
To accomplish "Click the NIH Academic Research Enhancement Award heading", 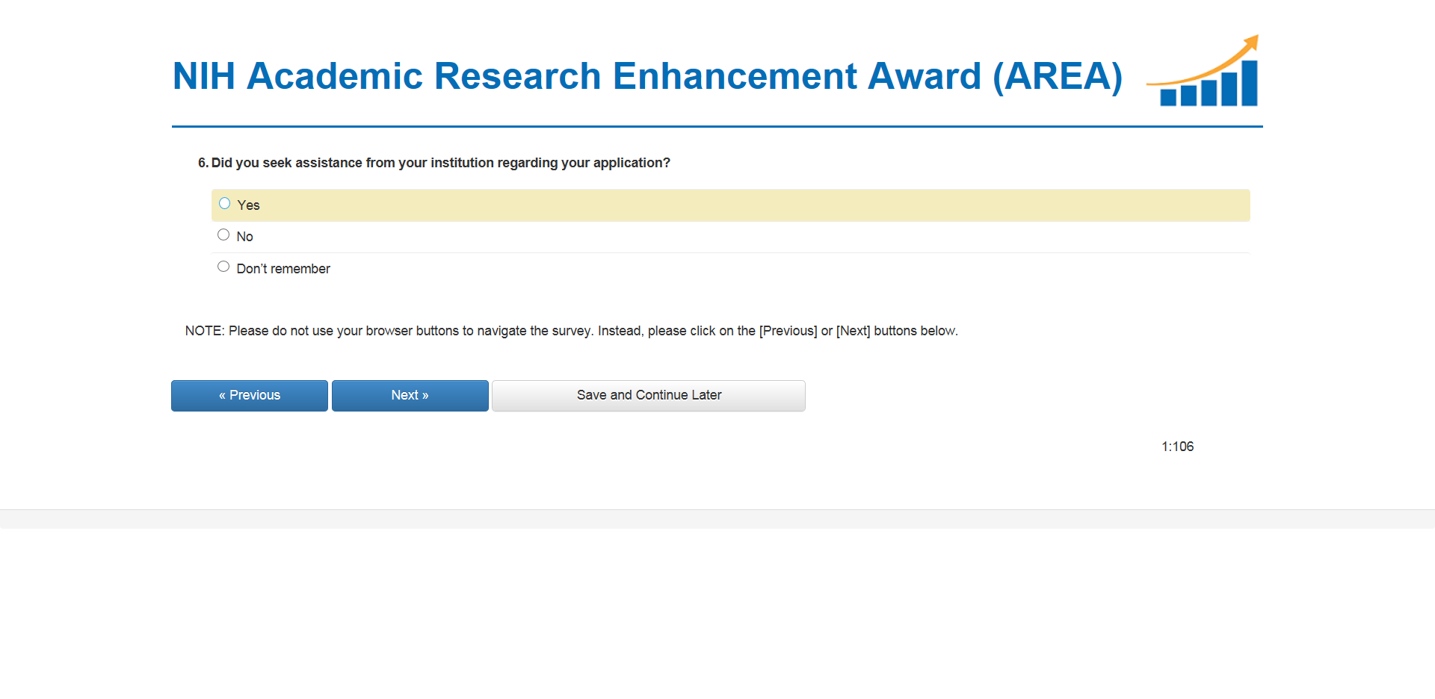I will [647, 76].
